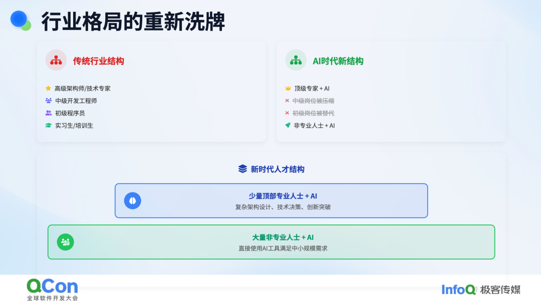Viewport: 541px width, 304px height.
Task: Click the QCon logo at bottom left
Action: [53, 289]
